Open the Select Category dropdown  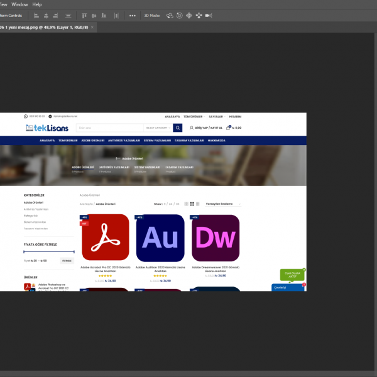click(x=158, y=128)
